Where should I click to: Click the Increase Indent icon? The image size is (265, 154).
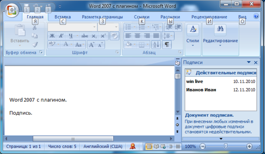pos(177,27)
